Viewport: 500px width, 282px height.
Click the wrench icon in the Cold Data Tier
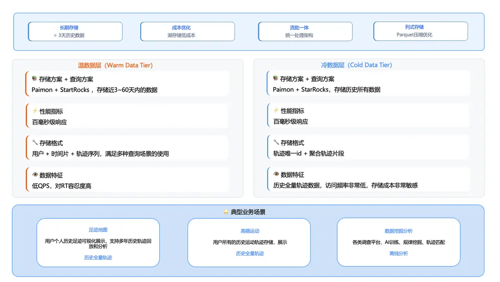(x=276, y=142)
